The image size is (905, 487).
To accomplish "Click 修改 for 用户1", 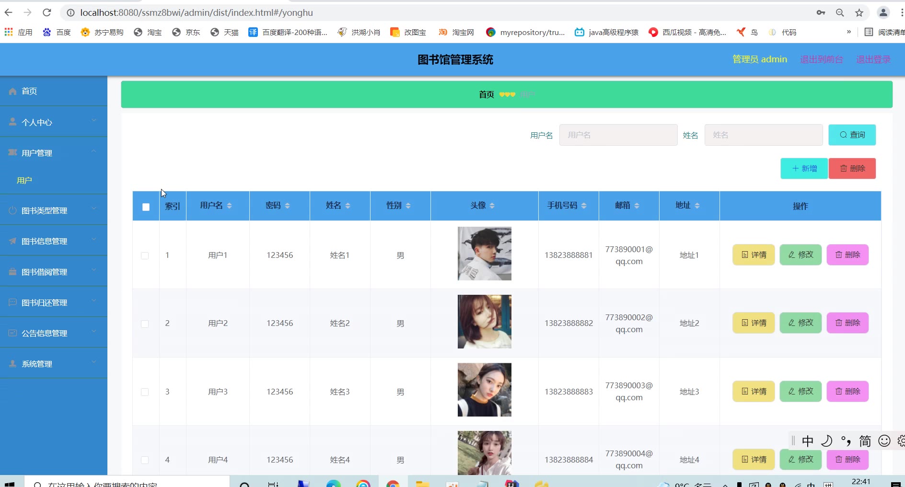I will click(x=801, y=255).
